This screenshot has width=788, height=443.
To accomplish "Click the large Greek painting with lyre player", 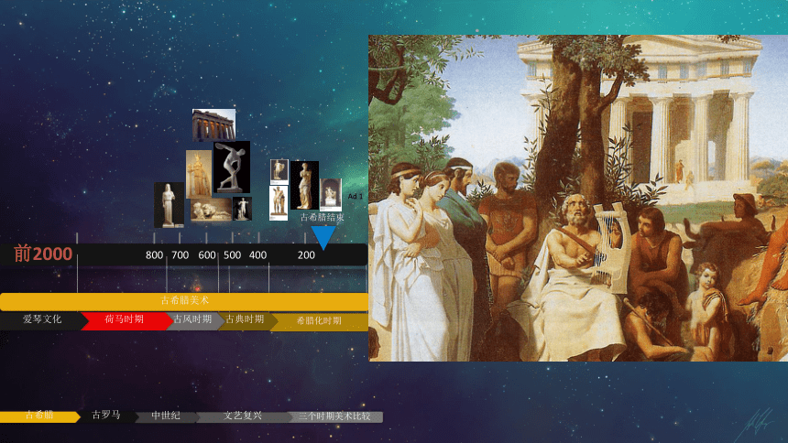I will (x=578, y=198).
